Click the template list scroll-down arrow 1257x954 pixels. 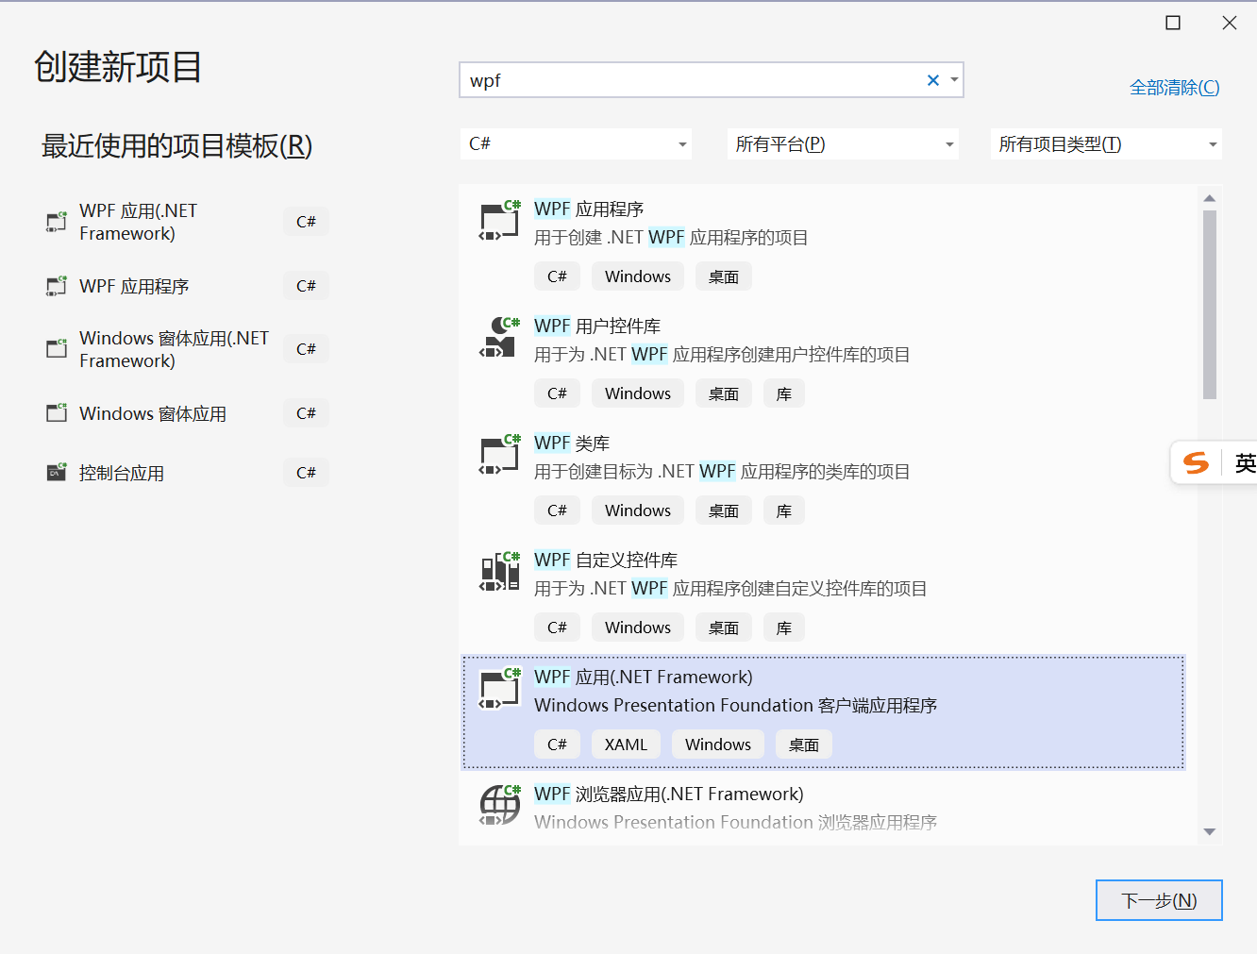(1210, 832)
